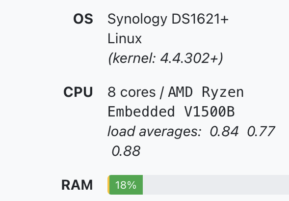
Task: Click the monospace AMD text
Action: point(181,92)
